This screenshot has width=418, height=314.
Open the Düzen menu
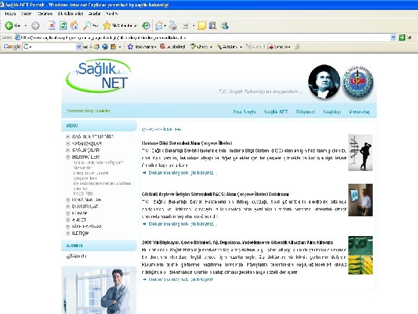[x=26, y=13]
